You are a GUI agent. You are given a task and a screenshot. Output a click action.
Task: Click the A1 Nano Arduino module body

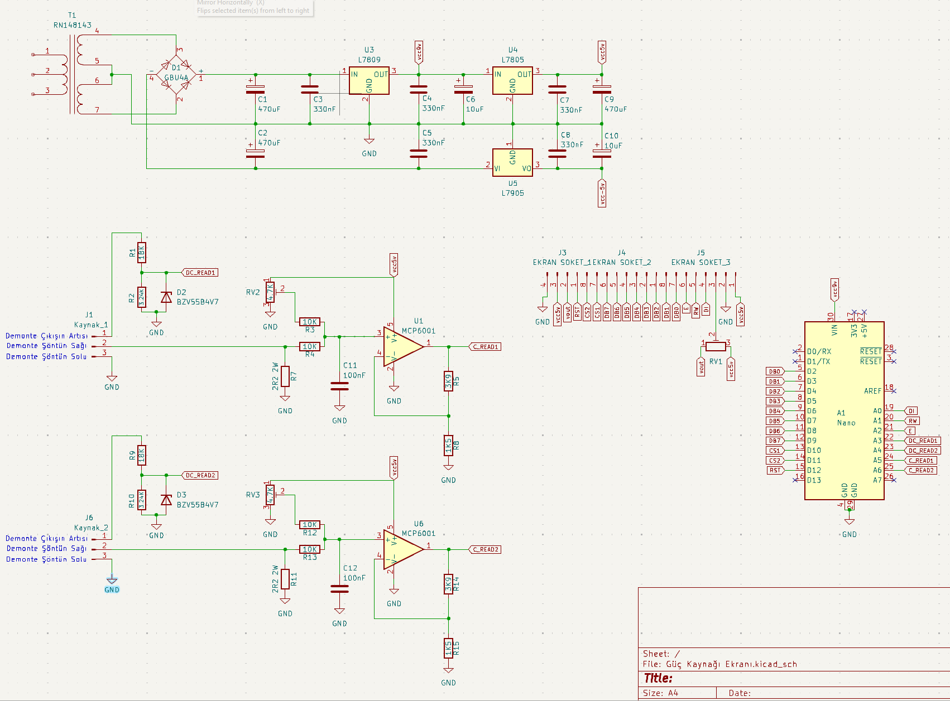[x=844, y=410]
